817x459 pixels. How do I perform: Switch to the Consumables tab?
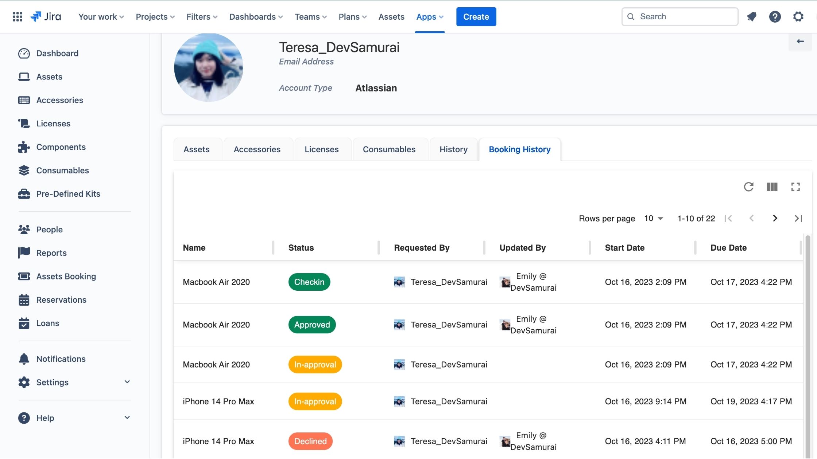point(389,149)
